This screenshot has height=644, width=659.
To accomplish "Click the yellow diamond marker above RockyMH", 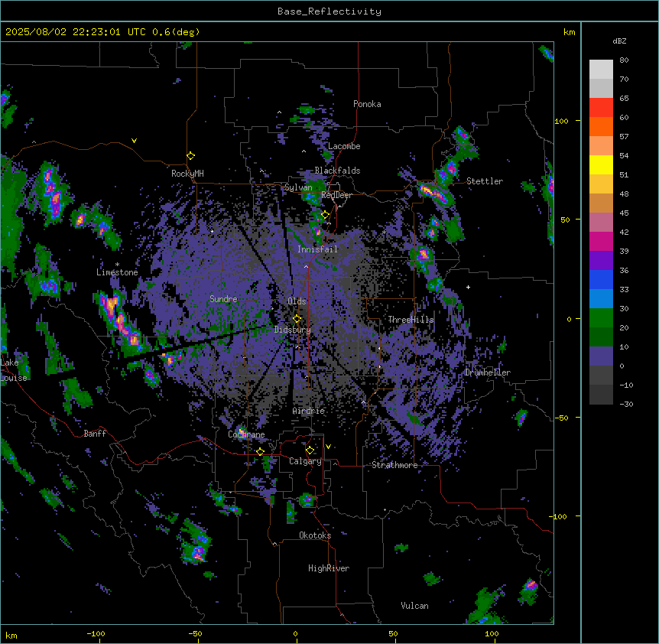I will point(190,156).
